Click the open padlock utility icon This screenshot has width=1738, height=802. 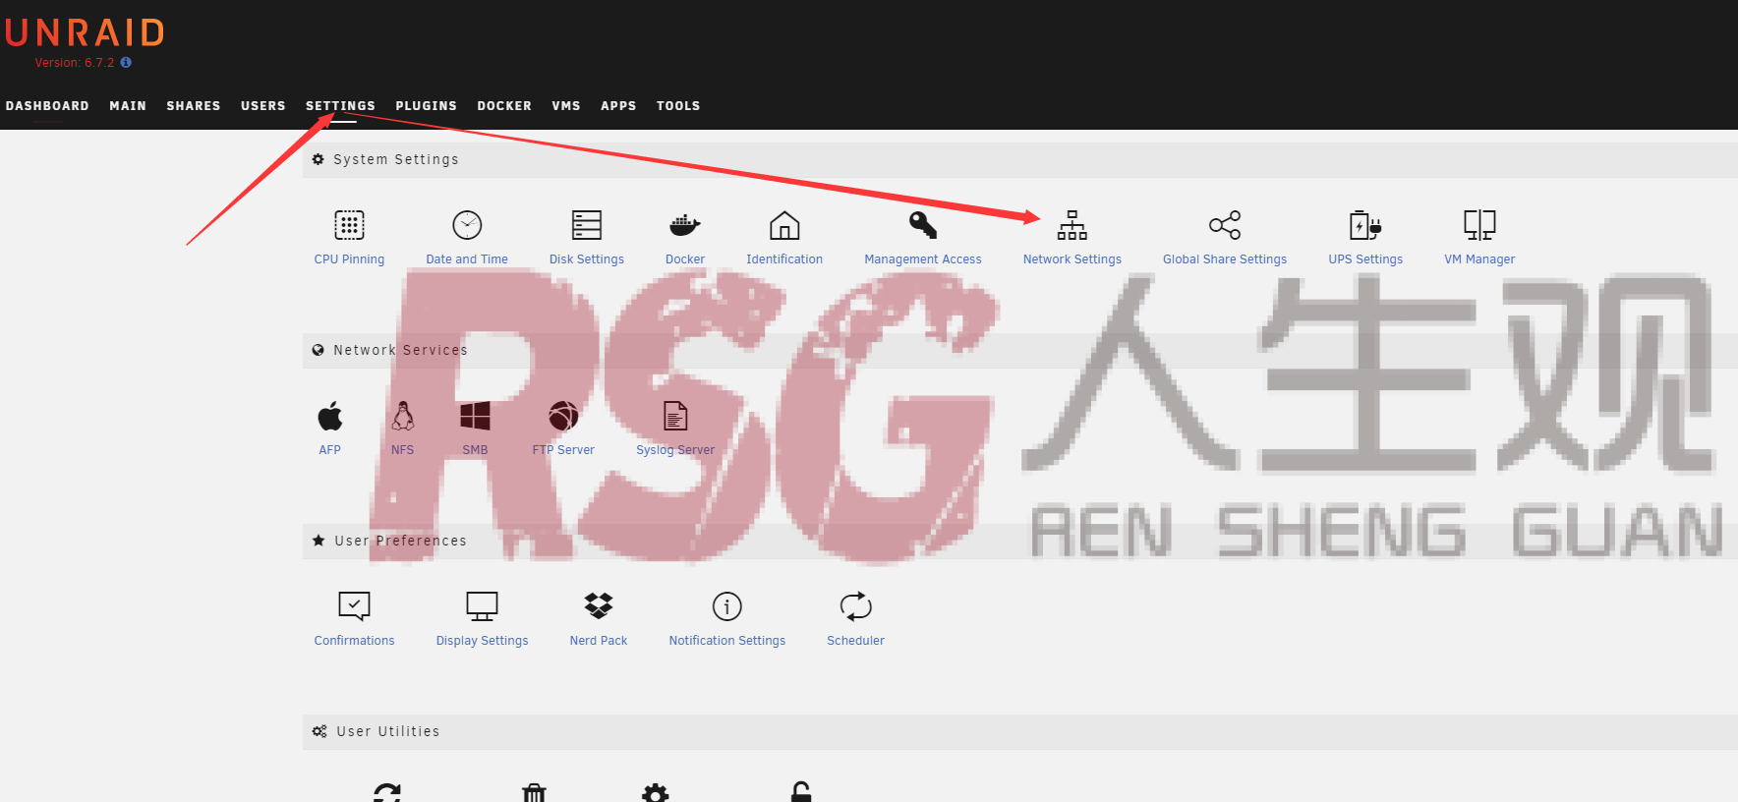click(801, 792)
